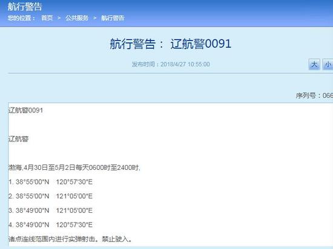Click the 航行警告 page header title
Viewport: 333px width, 249px height.
(25, 7)
